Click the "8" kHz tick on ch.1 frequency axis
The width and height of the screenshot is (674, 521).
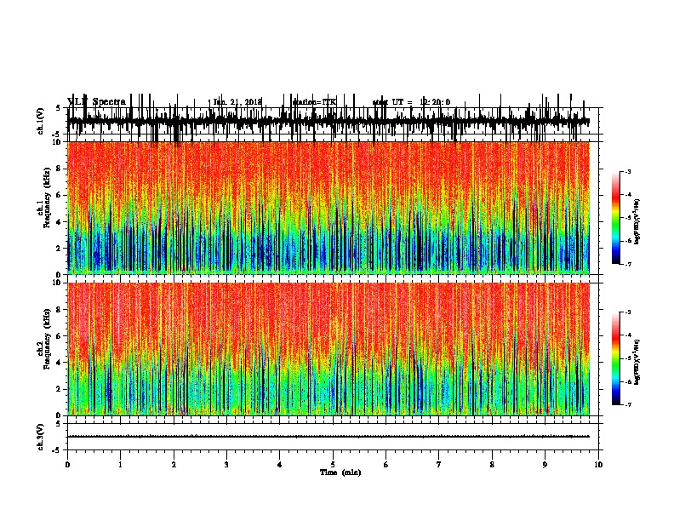[x=59, y=169]
